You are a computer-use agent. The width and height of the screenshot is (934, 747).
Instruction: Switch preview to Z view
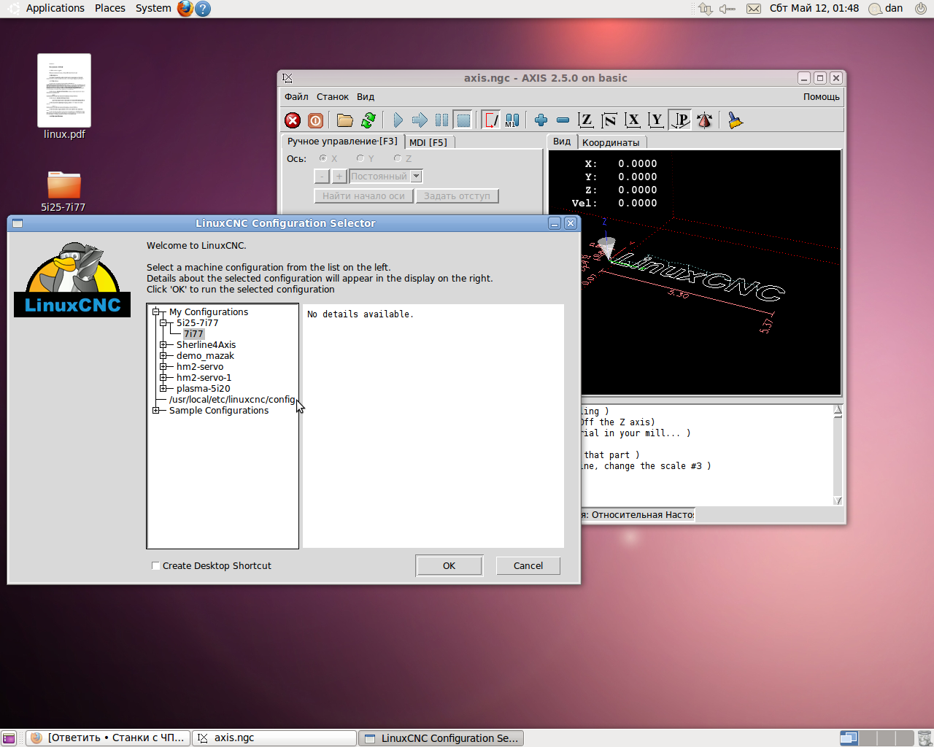585,120
